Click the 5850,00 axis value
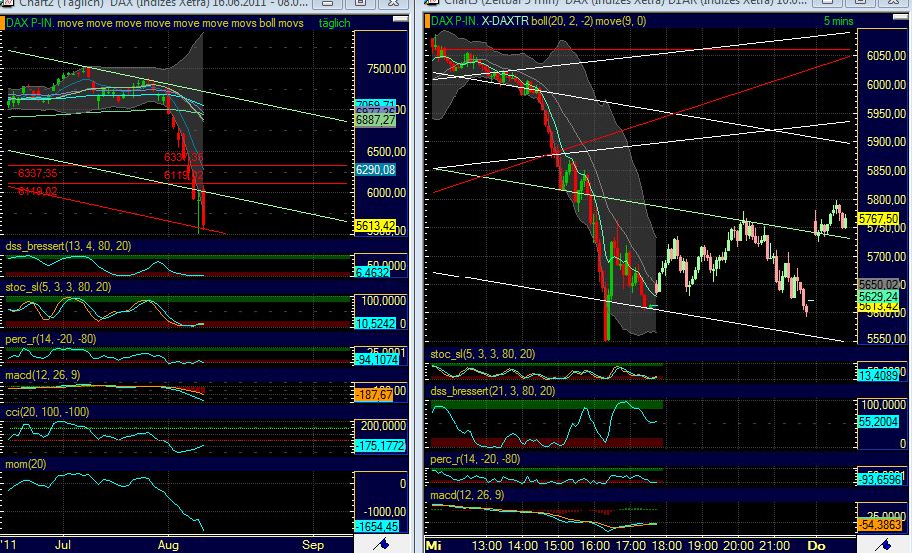 coord(886,171)
